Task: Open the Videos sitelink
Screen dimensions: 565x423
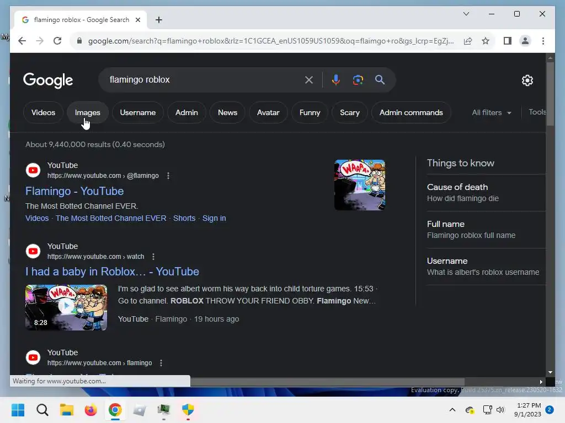Action: [x=37, y=218]
